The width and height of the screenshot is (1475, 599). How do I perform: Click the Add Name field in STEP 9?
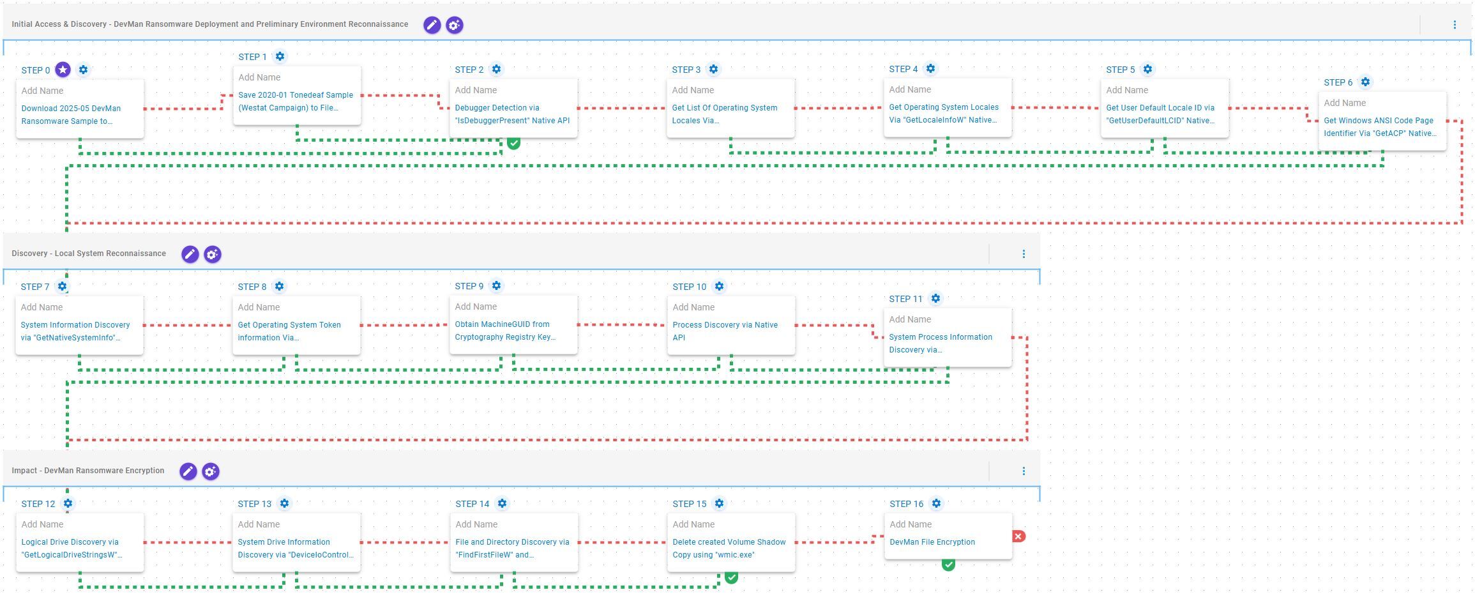pos(476,307)
